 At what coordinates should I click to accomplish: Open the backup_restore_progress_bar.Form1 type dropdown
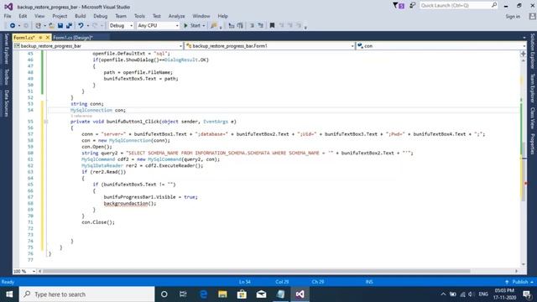pyautogui.click(x=269, y=45)
